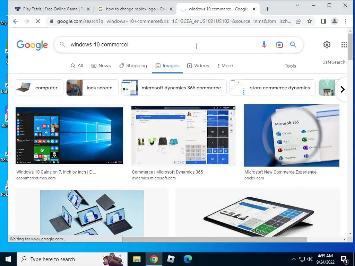Open Dynamics 365 point-of-sale image
Viewport: 355px width, 266px height.
[183, 135]
